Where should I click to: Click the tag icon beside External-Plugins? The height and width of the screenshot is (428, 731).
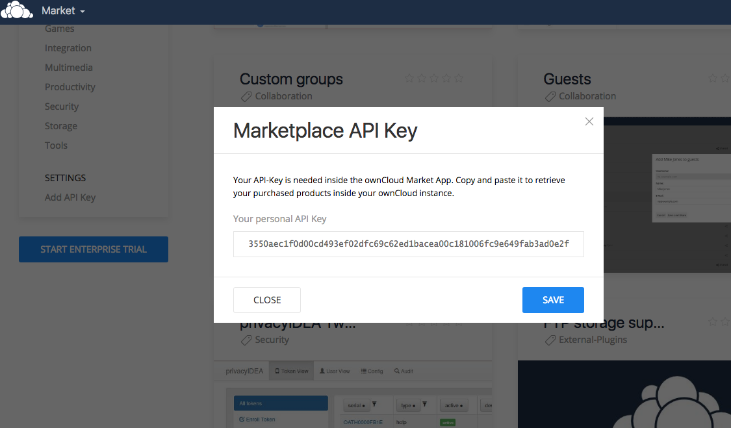coord(550,341)
